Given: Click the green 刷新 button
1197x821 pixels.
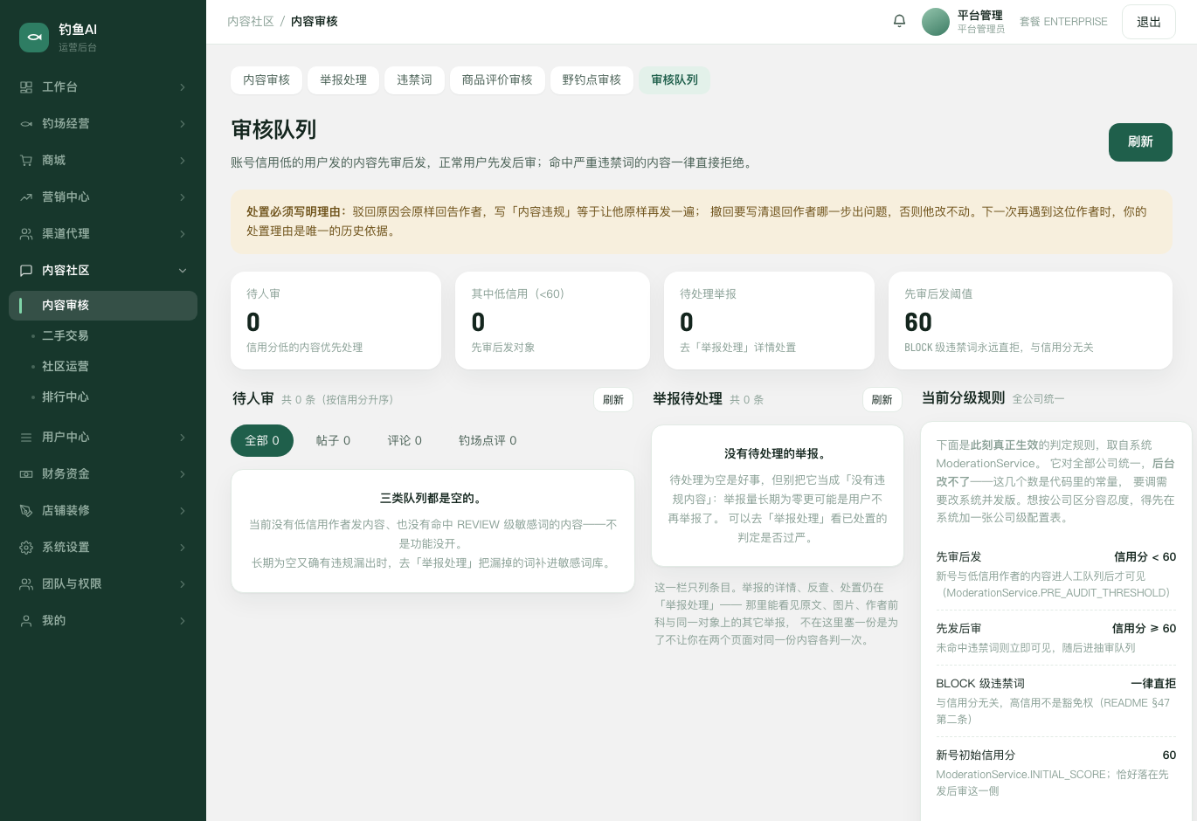Looking at the screenshot, I should pyautogui.click(x=1140, y=142).
